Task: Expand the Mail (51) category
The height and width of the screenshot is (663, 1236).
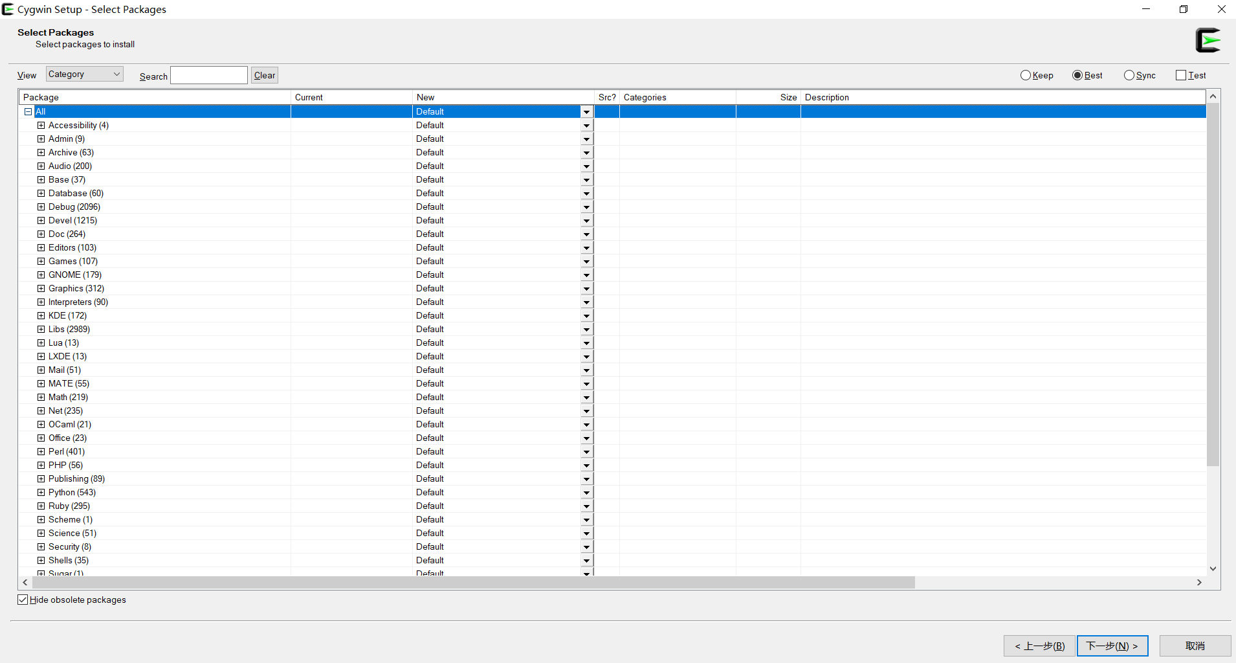Action: pyautogui.click(x=41, y=370)
